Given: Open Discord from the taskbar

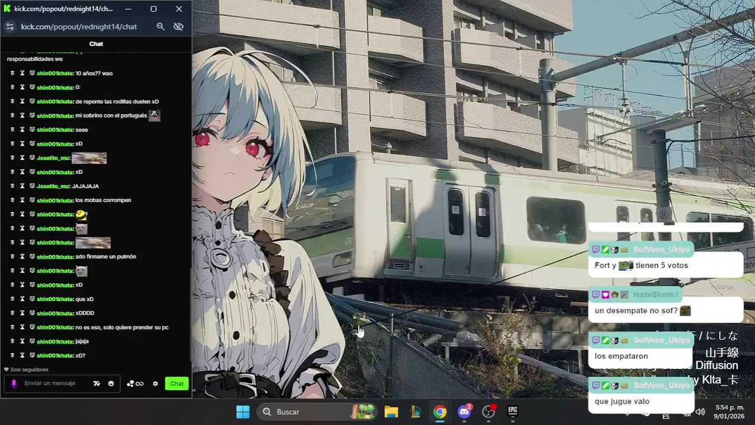Looking at the screenshot, I should (464, 412).
